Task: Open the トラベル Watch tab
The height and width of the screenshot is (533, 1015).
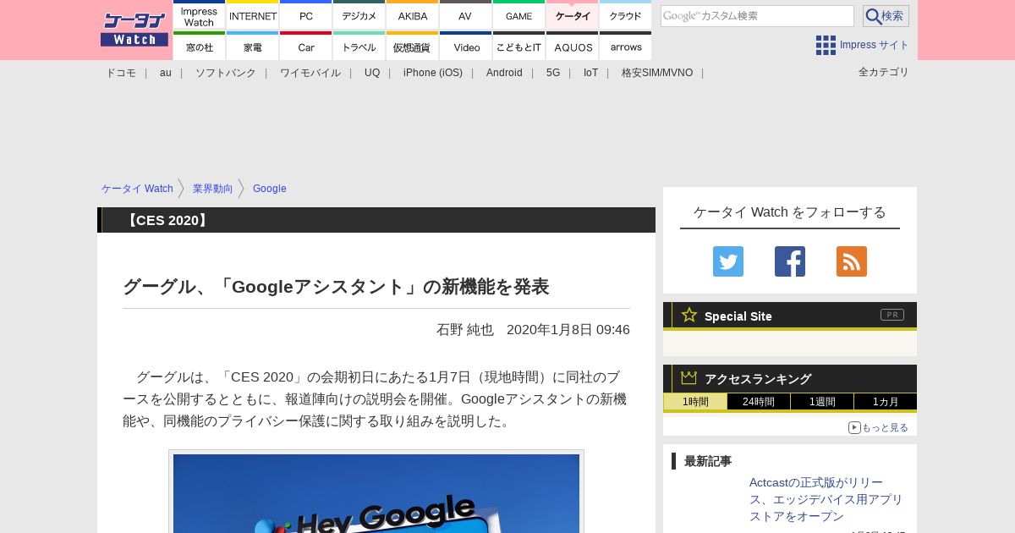Action: [x=359, y=47]
